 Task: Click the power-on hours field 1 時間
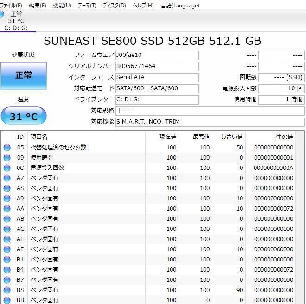tap(281, 100)
